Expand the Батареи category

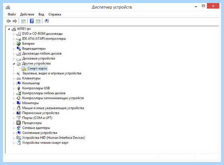14,44
